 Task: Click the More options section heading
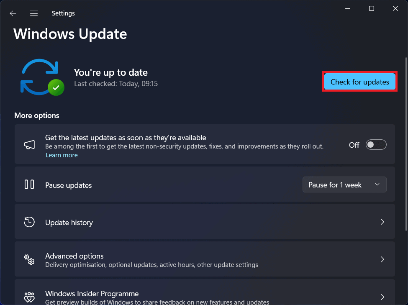37,115
